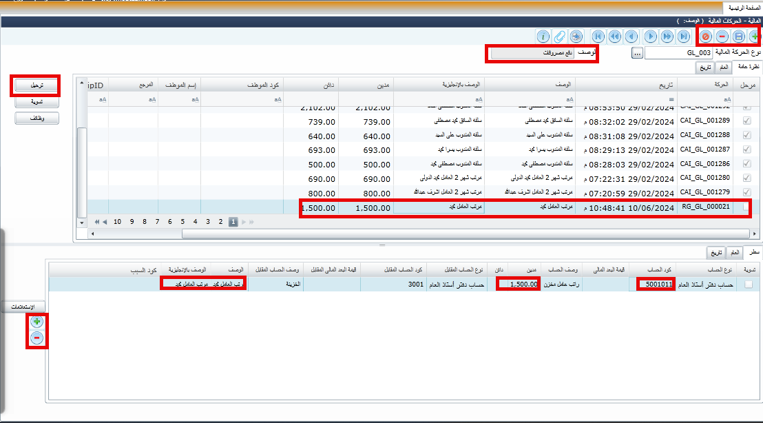Click the green info icon in toolbar
The width and height of the screenshot is (763, 423).
coord(543,36)
